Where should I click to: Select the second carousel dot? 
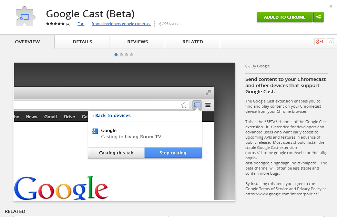pos(121,54)
